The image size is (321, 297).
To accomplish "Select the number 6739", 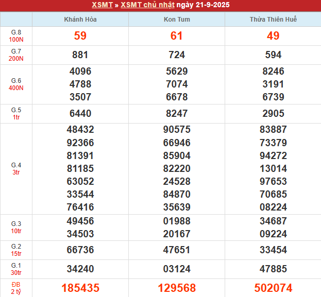I will [273, 97].
